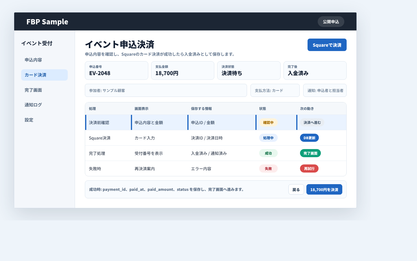
Task: Click the 処理中 status badge
Action: pos(268,138)
